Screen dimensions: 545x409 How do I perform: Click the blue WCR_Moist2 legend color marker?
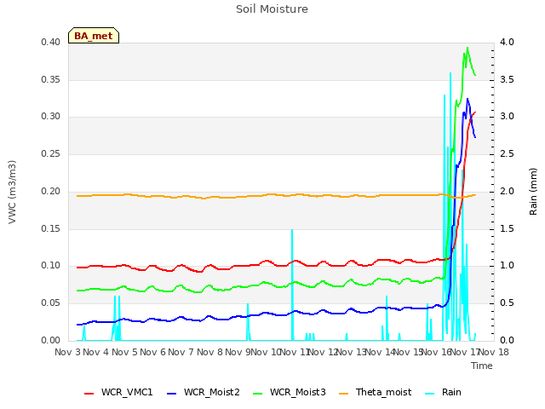point(172,394)
